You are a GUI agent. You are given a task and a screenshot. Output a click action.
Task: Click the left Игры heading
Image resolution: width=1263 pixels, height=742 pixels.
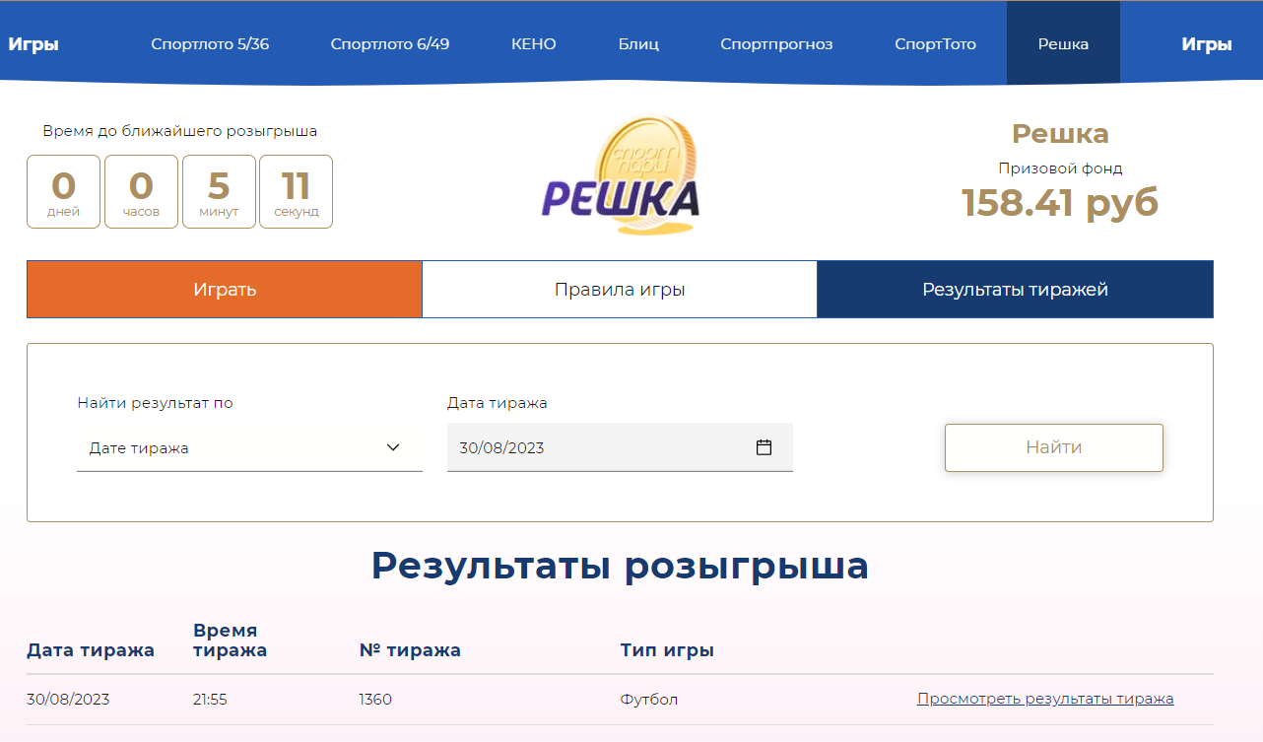pyautogui.click(x=33, y=44)
